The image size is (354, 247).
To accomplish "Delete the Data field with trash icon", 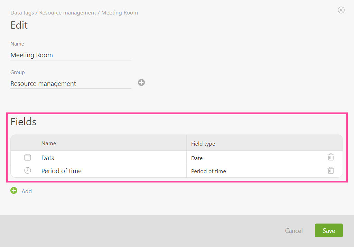I will tap(331, 157).
